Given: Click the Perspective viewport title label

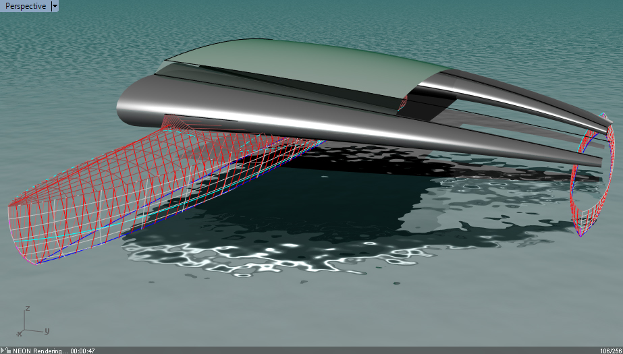Looking at the screenshot, I should (x=26, y=6).
